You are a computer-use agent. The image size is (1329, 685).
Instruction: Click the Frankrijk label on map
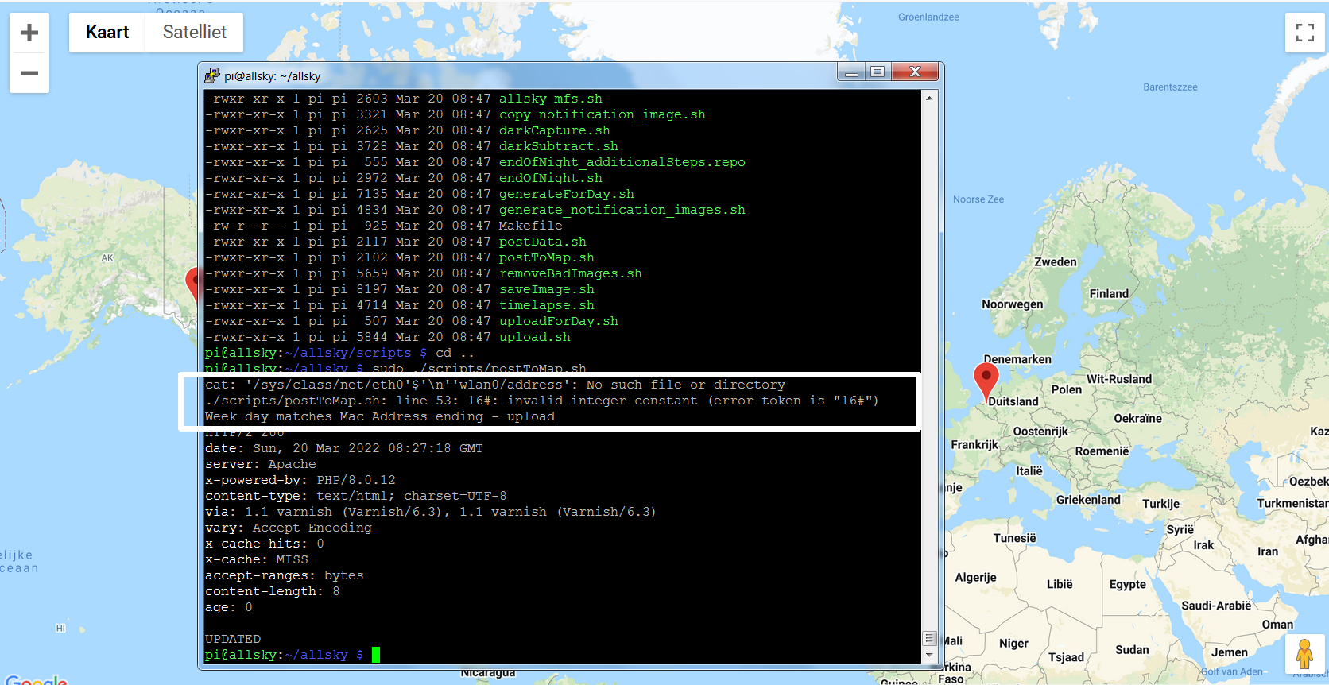click(x=974, y=445)
